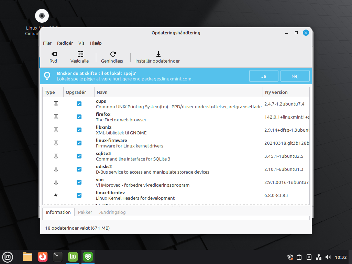Image resolution: width=352 pixels, height=264 pixels.
Task: Open the Files folder icon in taskbar
Action: [x=27, y=256]
